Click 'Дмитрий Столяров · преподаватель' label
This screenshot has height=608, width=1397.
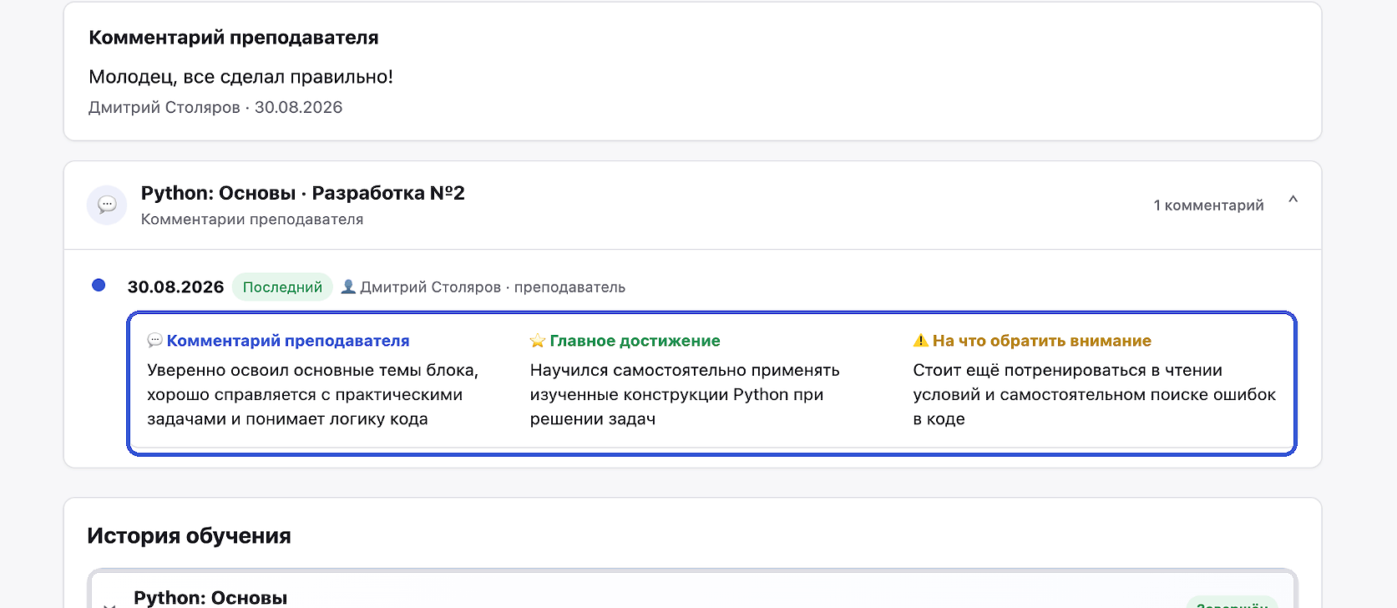point(493,287)
